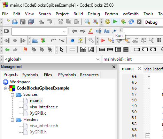
Task: Break debugger pause icon
Action: click(159, 40)
